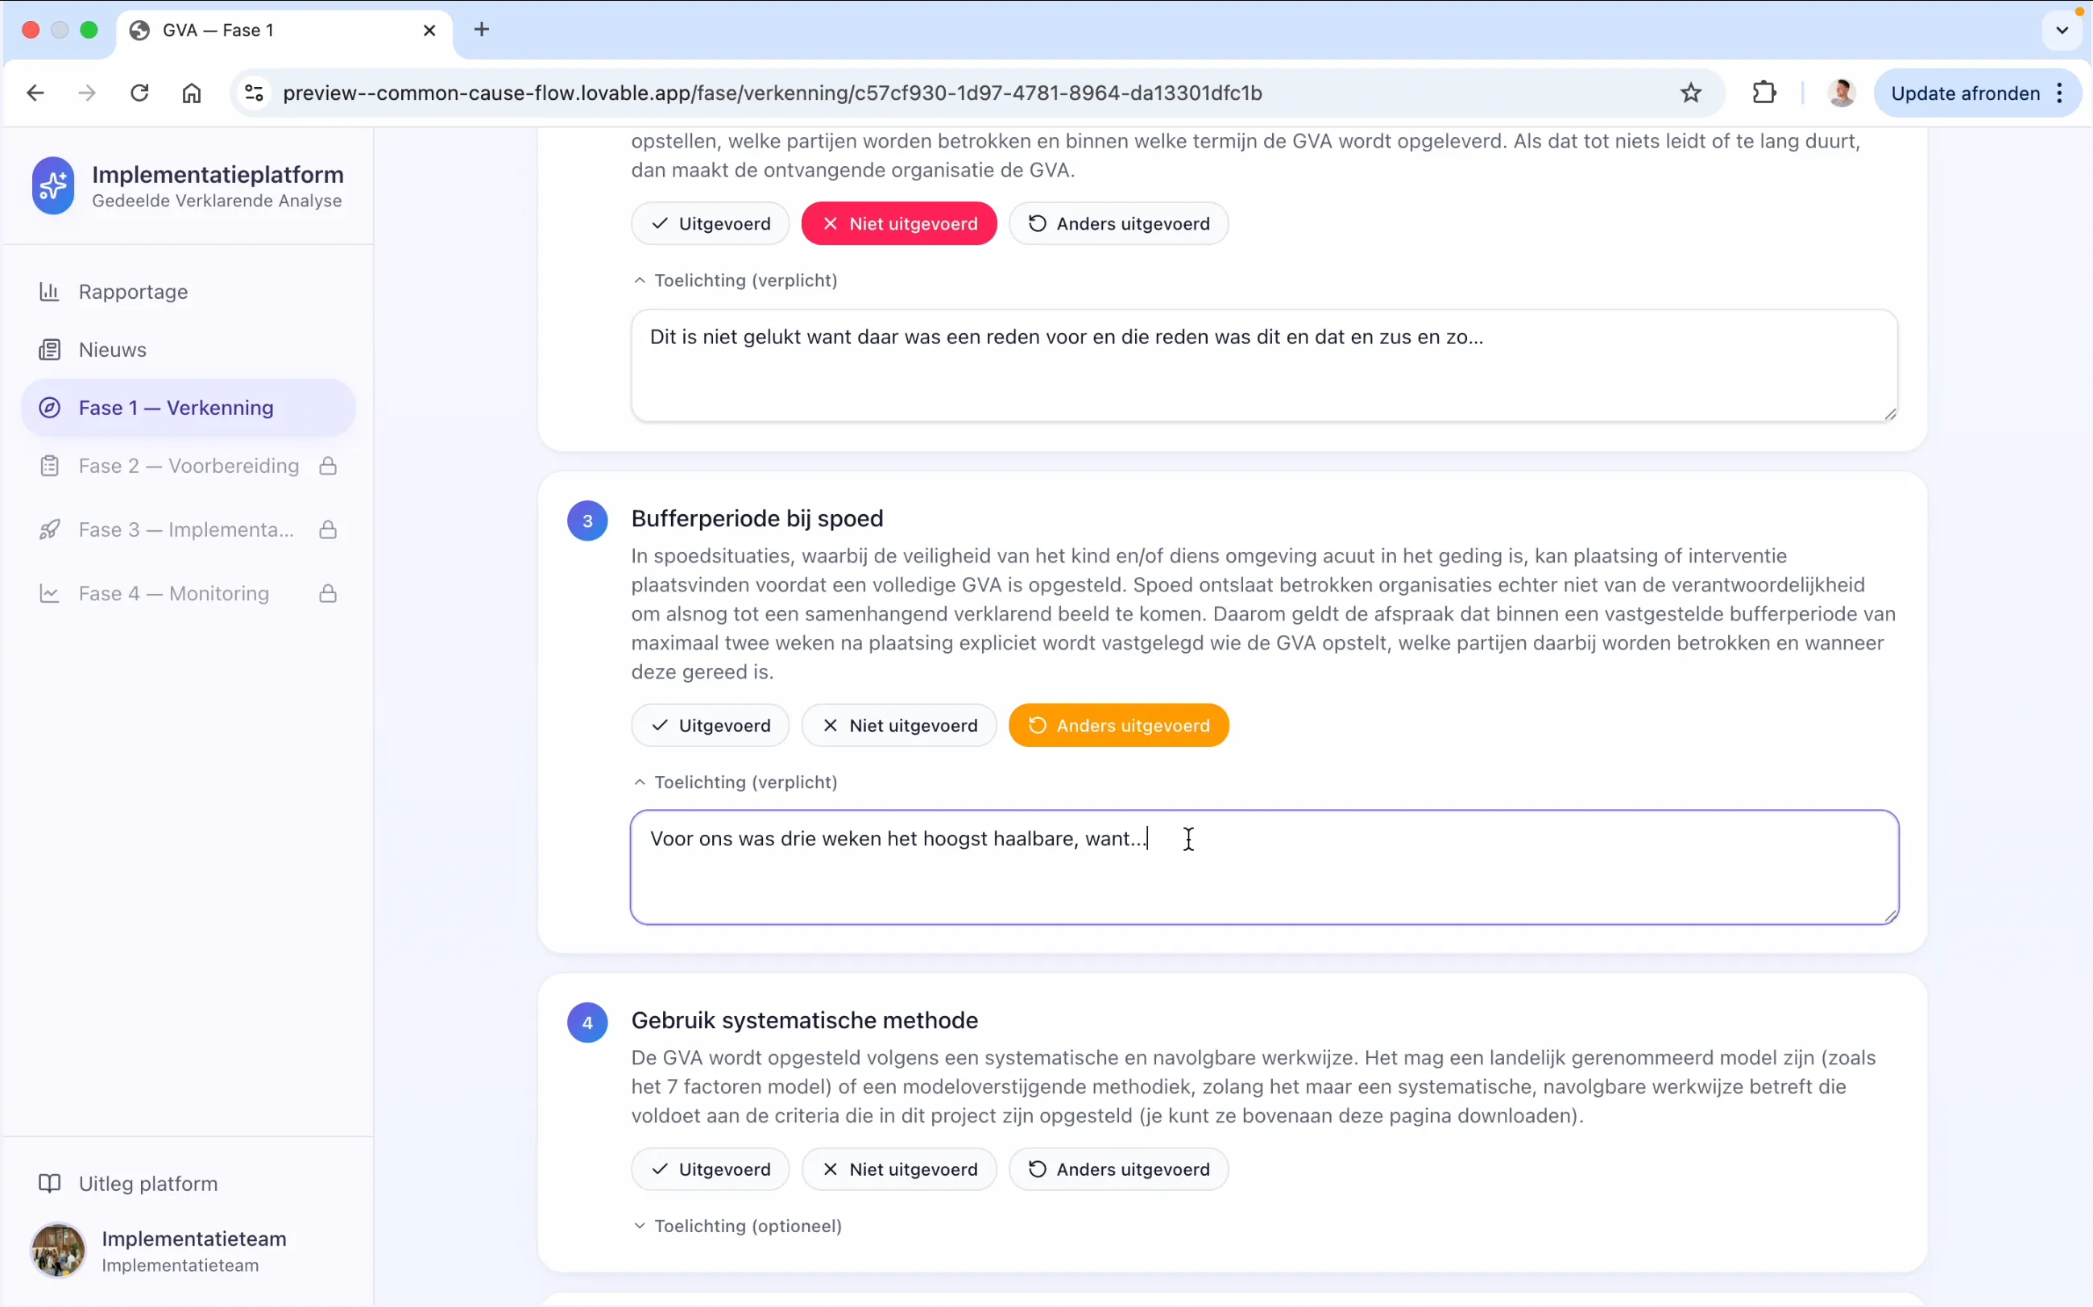Viewport: 2093px width, 1307px height.
Task: Open Fase 1 — Verkenning in sidebar
Action: click(x=189, y=407)
